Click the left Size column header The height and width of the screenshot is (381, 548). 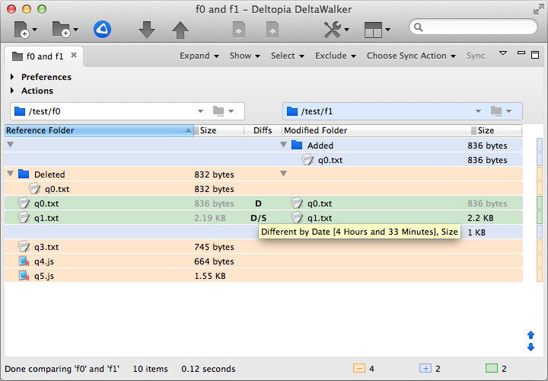coord(218,130)
